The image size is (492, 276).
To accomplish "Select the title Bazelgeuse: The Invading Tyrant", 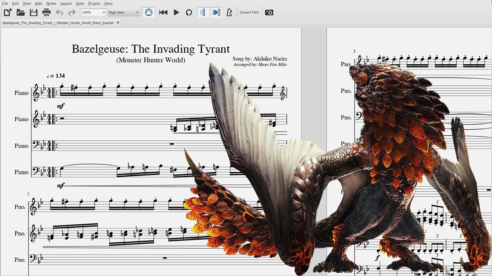I will point(151,49).
